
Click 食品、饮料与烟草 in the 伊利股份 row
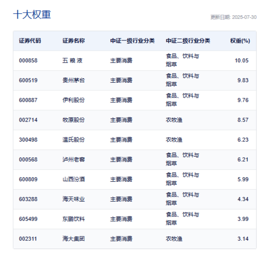(x=182, y=100)
